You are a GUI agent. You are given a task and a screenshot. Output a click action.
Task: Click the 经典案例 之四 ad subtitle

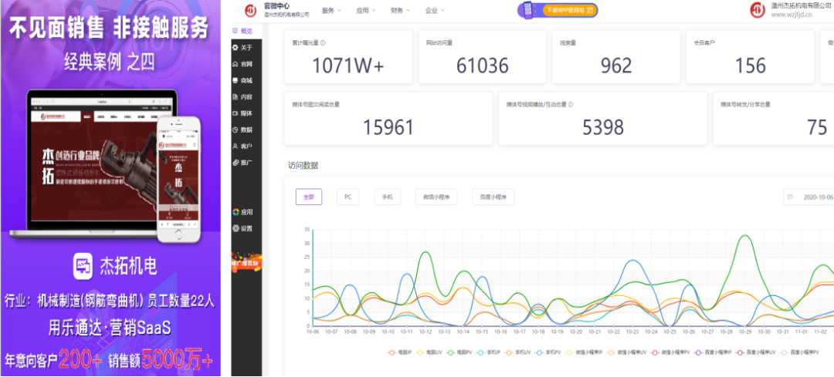coord(110,62)
